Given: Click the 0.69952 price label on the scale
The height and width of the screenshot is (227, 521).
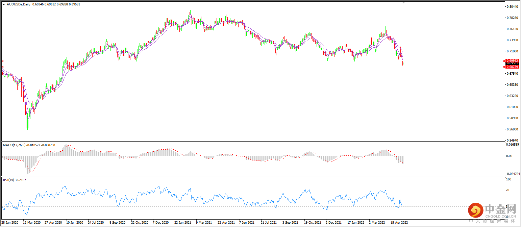Looking at the screenshot, I should click(x=512, y=61).
